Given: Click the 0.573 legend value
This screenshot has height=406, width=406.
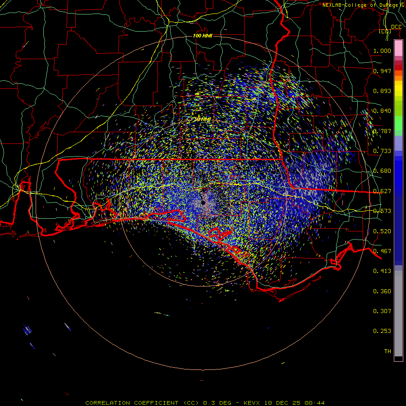Looking at the screenshot, I should point(382,211).
